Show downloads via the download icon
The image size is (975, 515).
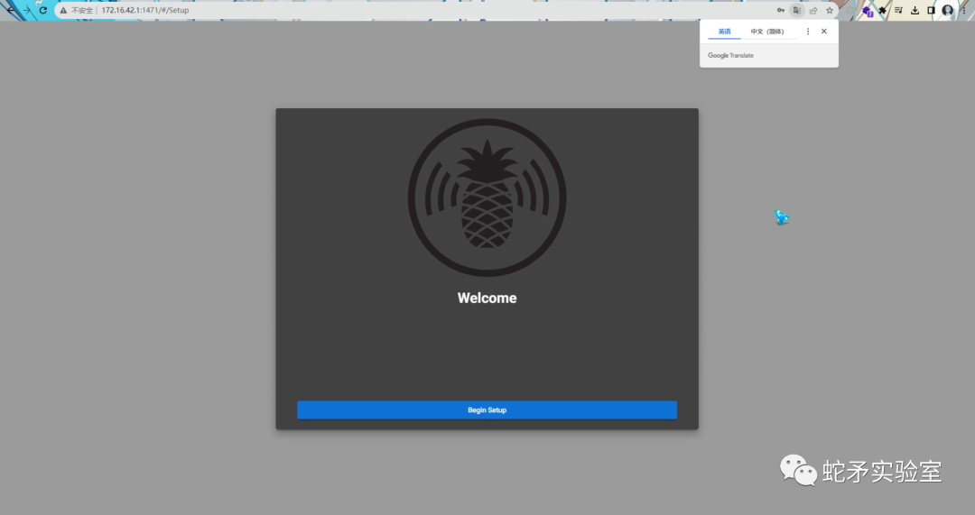click(x=915, y=10)
